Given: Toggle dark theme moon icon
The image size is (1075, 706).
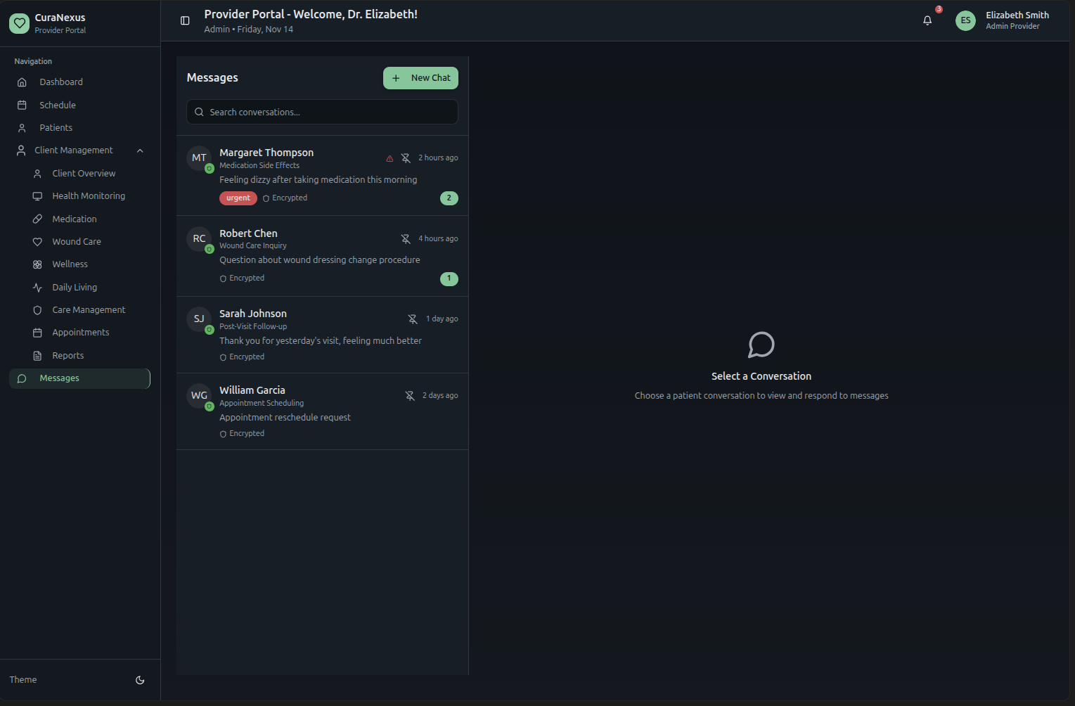Looking at the screenshot, I should tap(140, 680).
